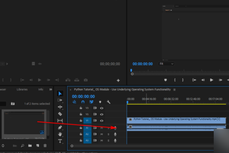Screen dimensions: 229x153
Task: Activate the Type tool
Action: (60, 141)
